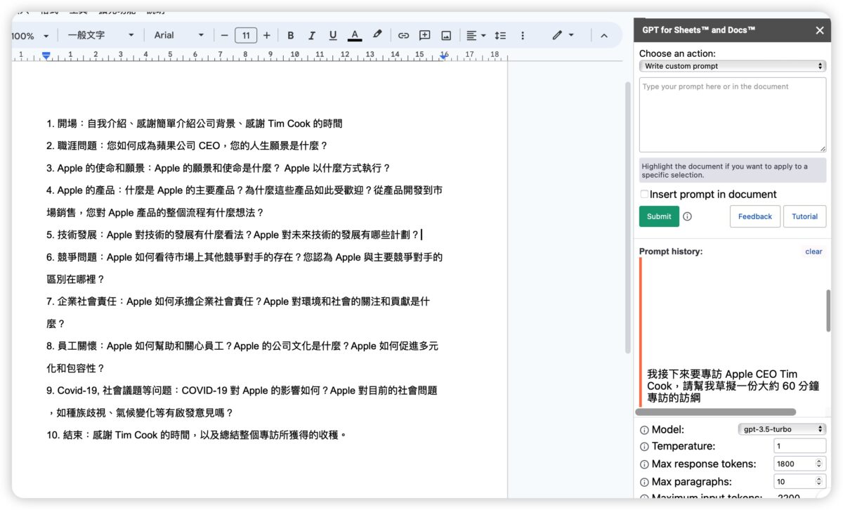Toggle bold formatting in the toolbar
843x510 pixels.
(290, 35)
